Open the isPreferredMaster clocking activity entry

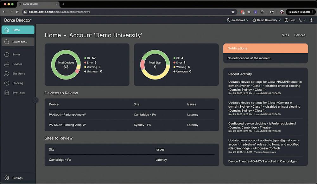click(262, 127)
